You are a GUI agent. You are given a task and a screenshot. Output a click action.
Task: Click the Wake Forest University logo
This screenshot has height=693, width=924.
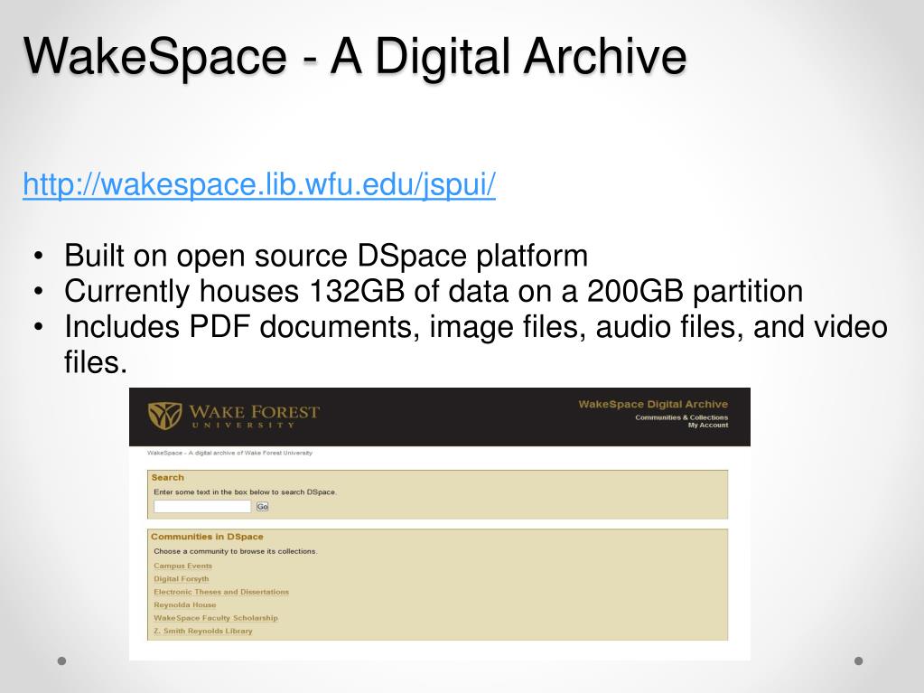(233, 416)
